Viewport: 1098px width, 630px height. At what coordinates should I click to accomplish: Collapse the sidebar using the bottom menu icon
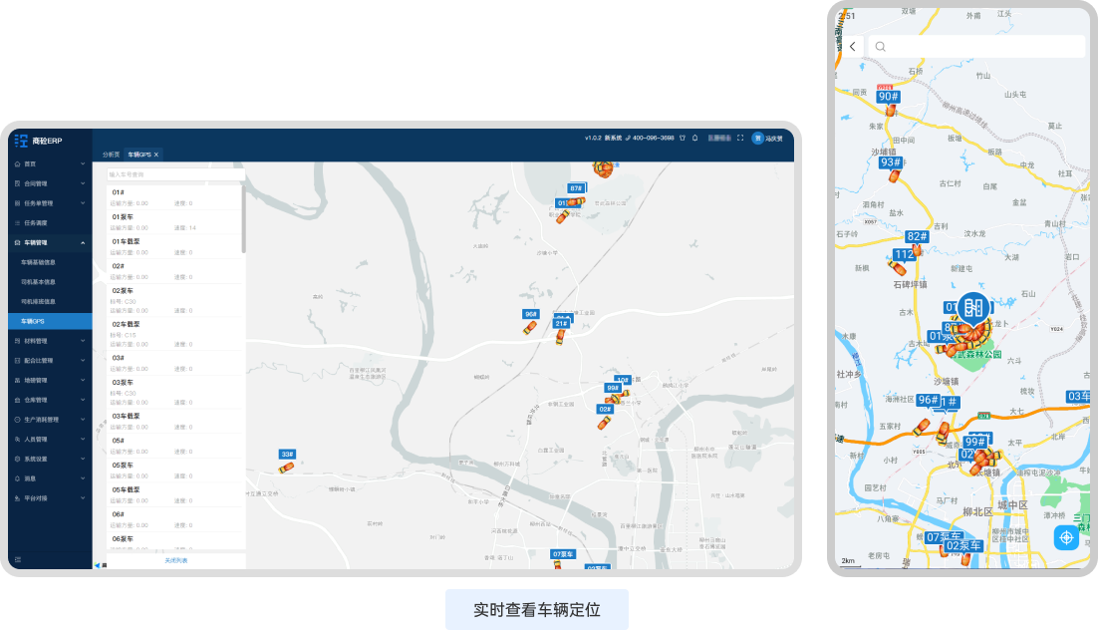pyautogui.click(x=18, y=558)
